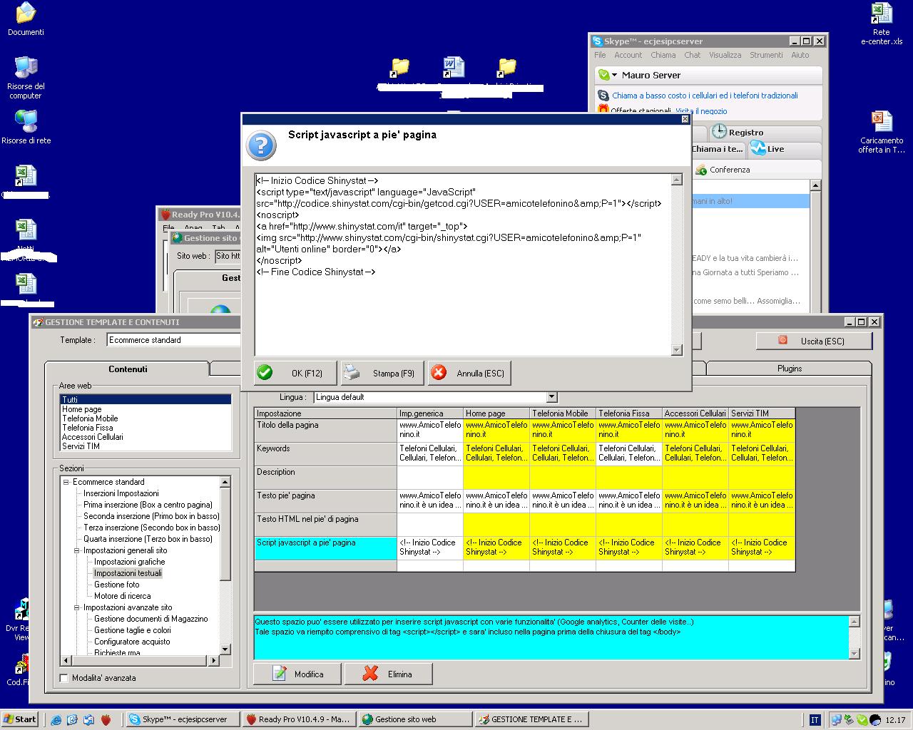Select the Plugins tab
913x730 pixels.
789,369
